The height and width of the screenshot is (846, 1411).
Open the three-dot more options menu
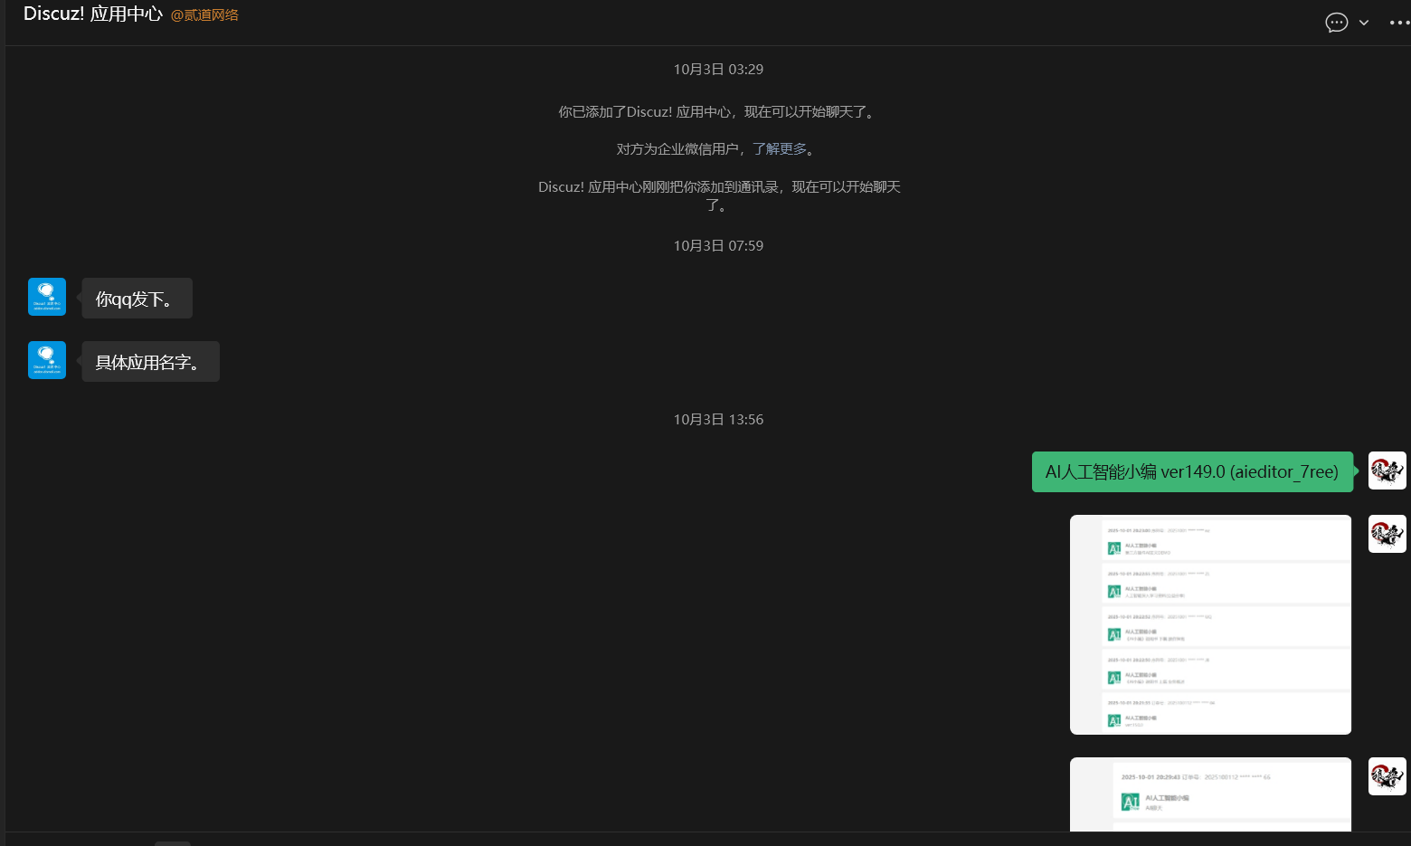click(1398, 23)
